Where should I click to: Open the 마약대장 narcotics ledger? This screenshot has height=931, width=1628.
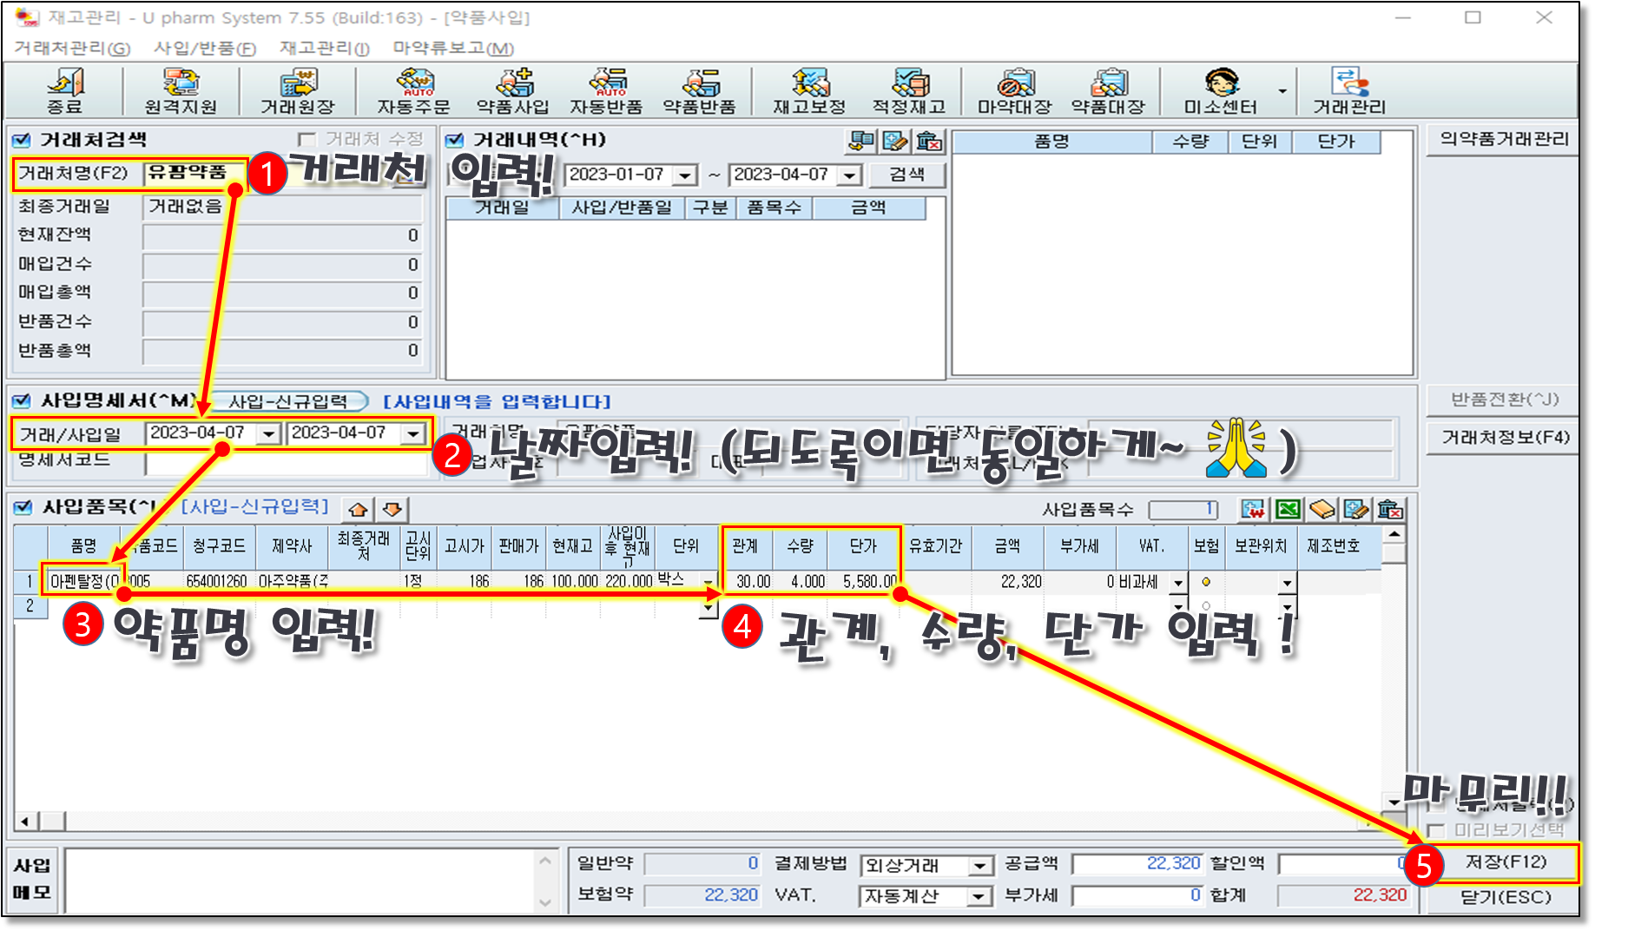[x=1014, y=90]
